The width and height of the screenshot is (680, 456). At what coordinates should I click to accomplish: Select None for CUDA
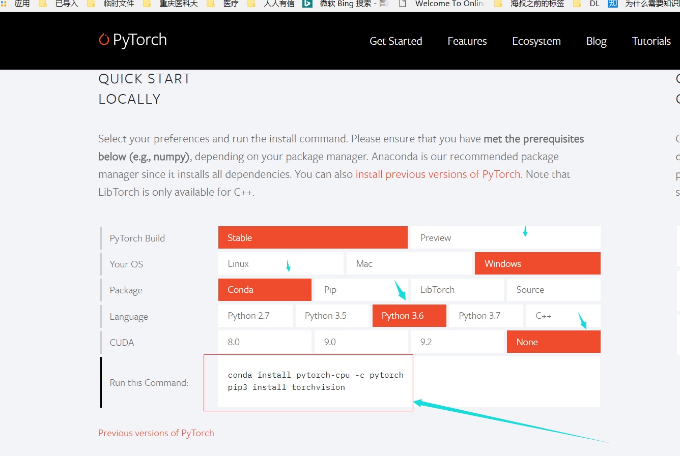(x=553, y=342)
